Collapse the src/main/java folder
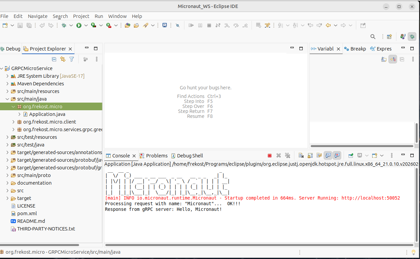This screenshot has height=259, width=420. 7,99
